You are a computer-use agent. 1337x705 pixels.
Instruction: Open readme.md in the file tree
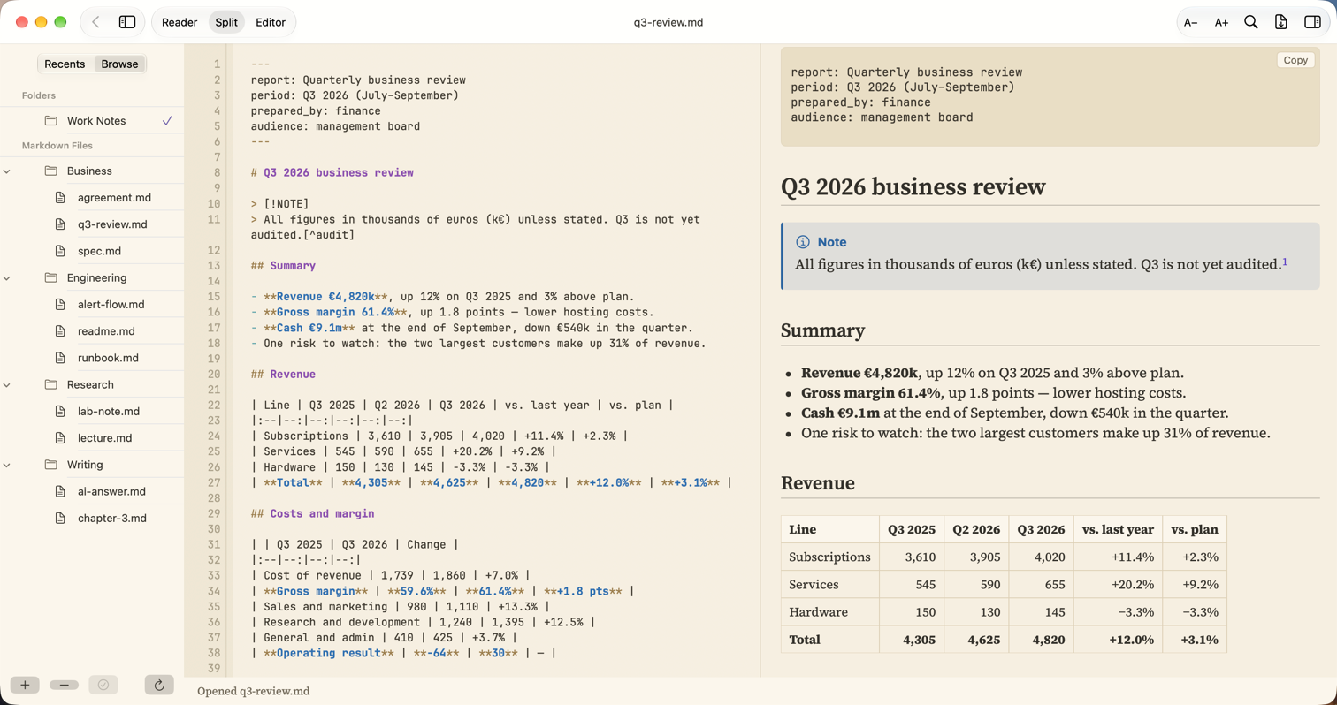[x=106, y=331]
